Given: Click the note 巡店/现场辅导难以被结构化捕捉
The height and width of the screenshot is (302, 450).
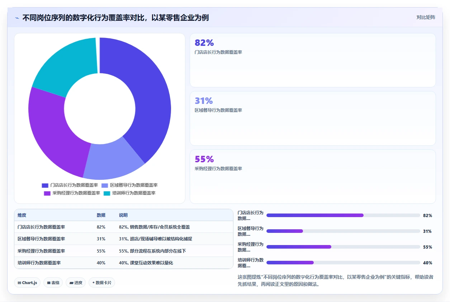Looking at the screenshot, I should (161, 239).
